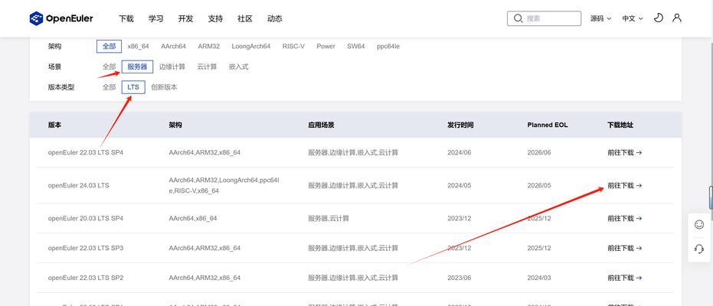Click EOL date 2026/06
Screen dimensions: 713x306
539,152
